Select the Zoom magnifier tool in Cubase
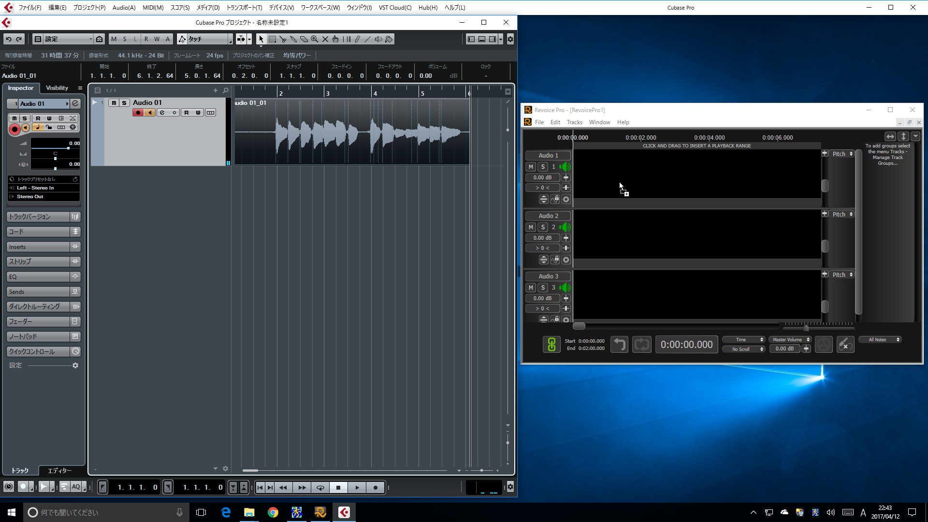Image resolution: width=928 pixels, height=522 pixels. pos(315,39)
